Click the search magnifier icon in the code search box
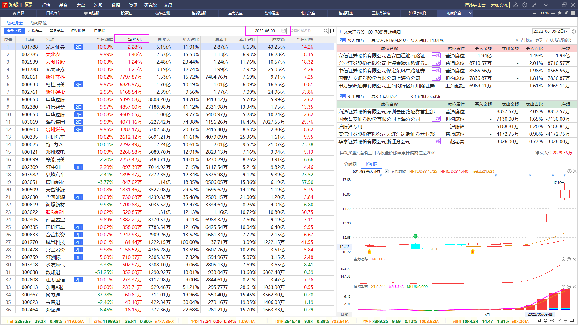The image size is (578, 325). click(326, 31)
